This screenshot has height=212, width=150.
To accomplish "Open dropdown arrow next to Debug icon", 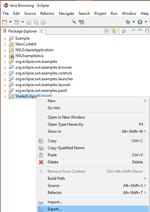I will coord(134,22).
